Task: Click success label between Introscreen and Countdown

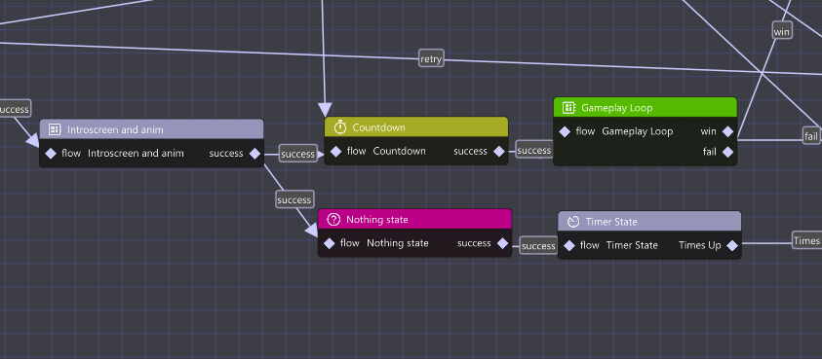Action: coord(297,153)
